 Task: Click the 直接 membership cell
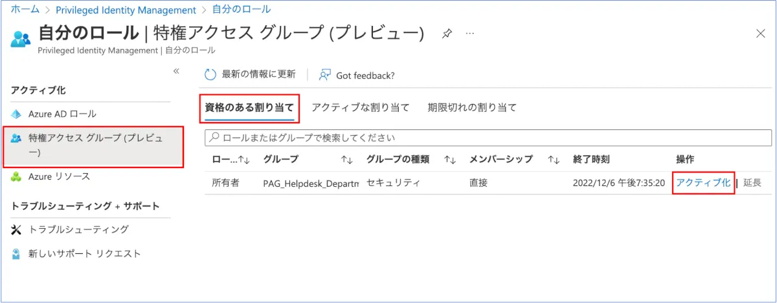[x=479, y=183]
